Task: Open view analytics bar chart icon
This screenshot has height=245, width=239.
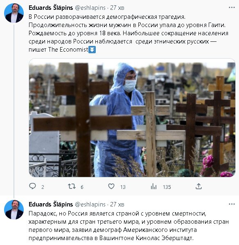Action: pyautogui.click(x=153, y=186)
